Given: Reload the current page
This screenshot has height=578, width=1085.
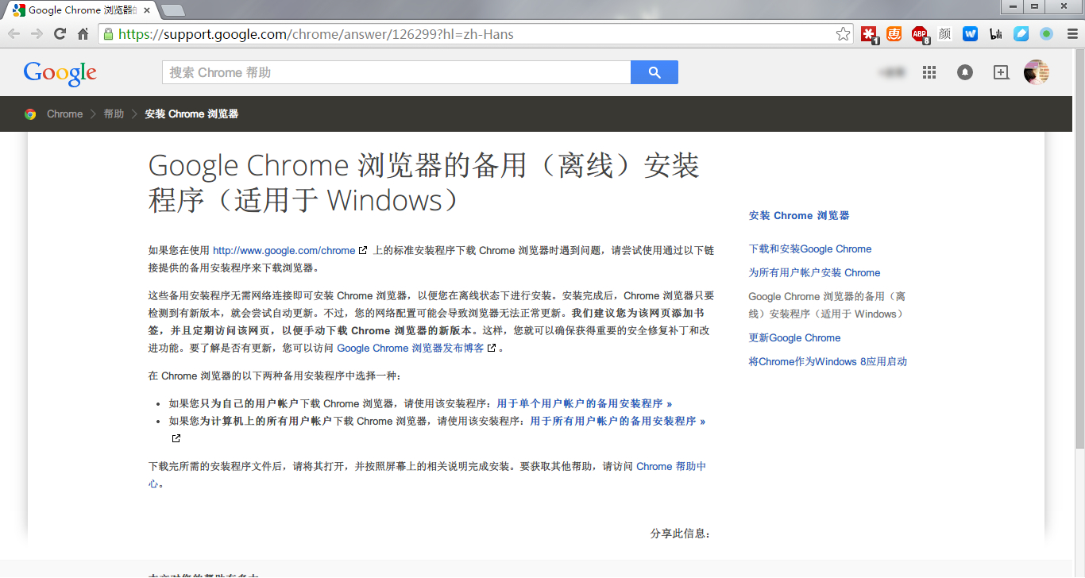Looking at the screenshot, I should 60,34.
